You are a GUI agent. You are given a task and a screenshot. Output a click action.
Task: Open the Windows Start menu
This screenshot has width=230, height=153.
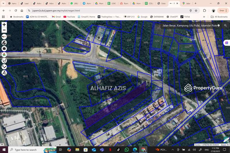pyautogui.click(x=4, y=150)
